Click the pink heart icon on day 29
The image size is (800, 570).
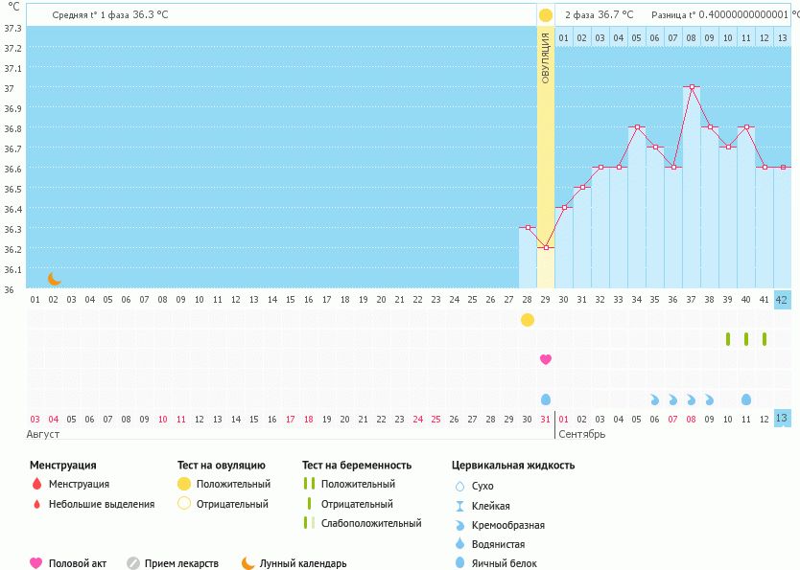coord(546,359)
